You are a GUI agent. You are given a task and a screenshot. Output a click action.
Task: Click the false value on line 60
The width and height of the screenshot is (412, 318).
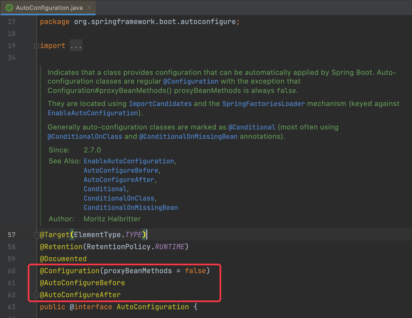tap(195, 271)
